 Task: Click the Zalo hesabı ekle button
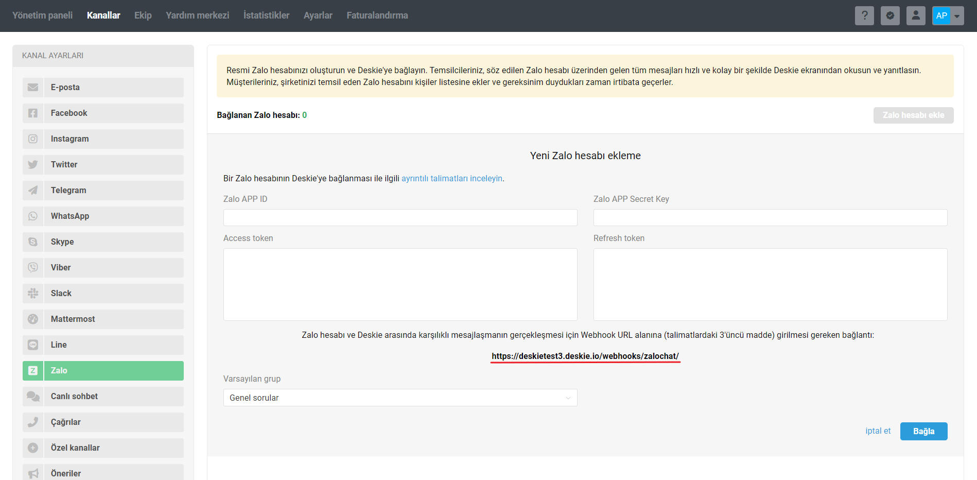tap(913, 115)
